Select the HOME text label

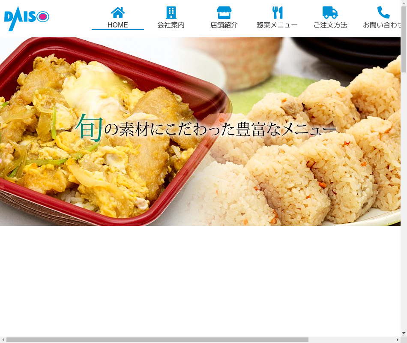(118, 25)
